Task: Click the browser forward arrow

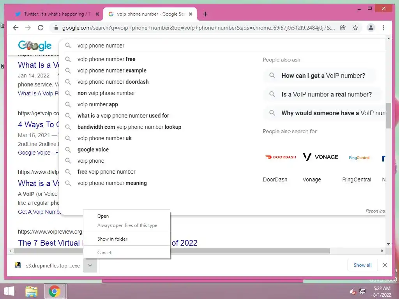Action: point(28,28)
